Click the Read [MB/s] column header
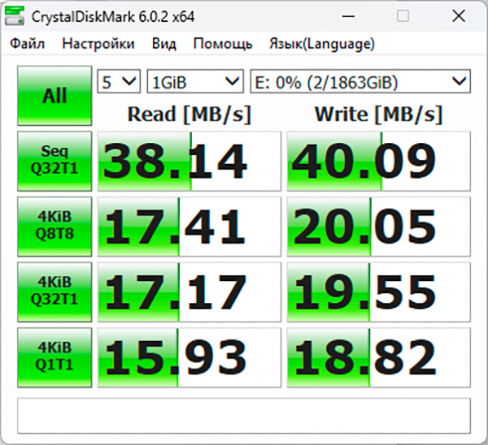 (x=190, y=114)
